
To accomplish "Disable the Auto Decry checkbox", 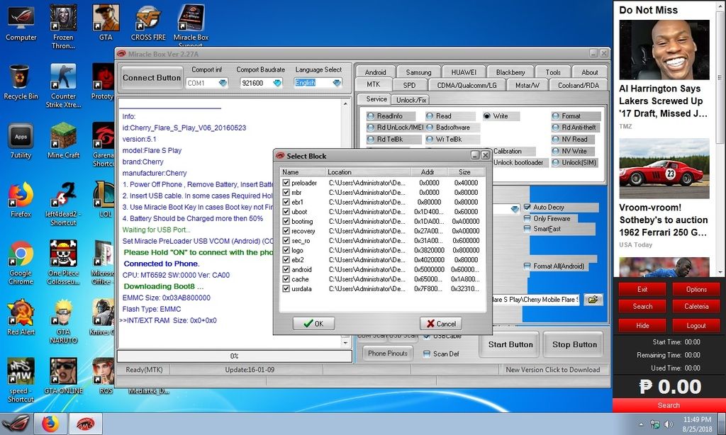I will click(527, 208).
